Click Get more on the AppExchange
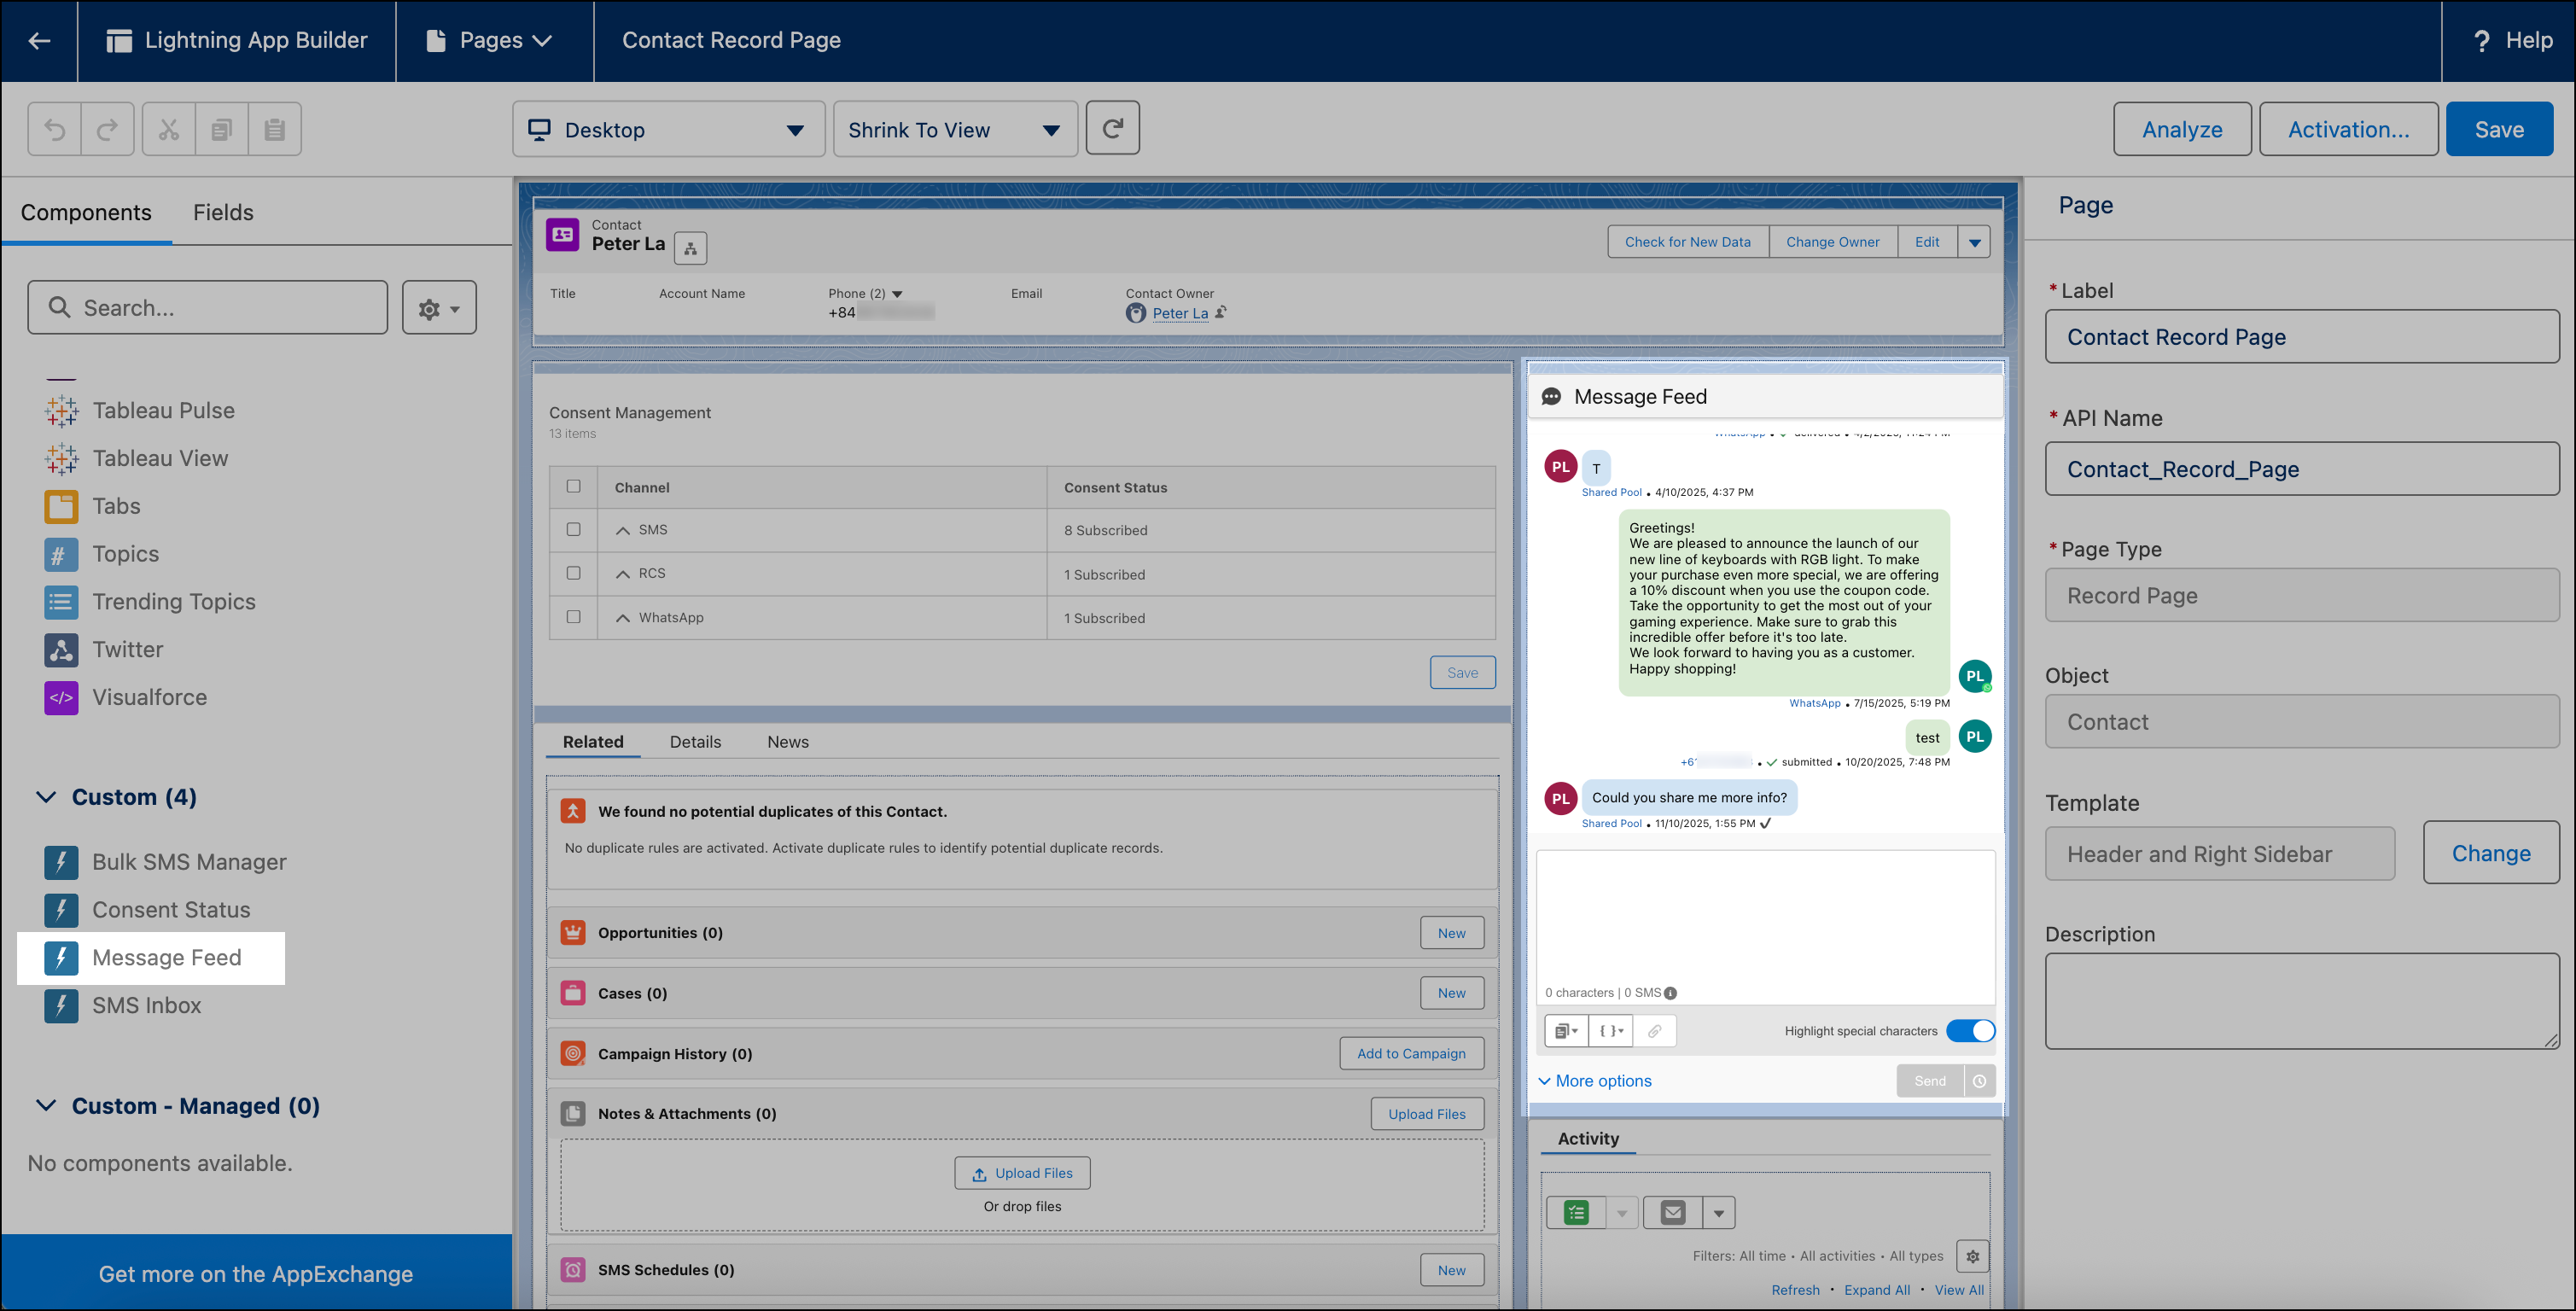 (x=256, y=1274)
